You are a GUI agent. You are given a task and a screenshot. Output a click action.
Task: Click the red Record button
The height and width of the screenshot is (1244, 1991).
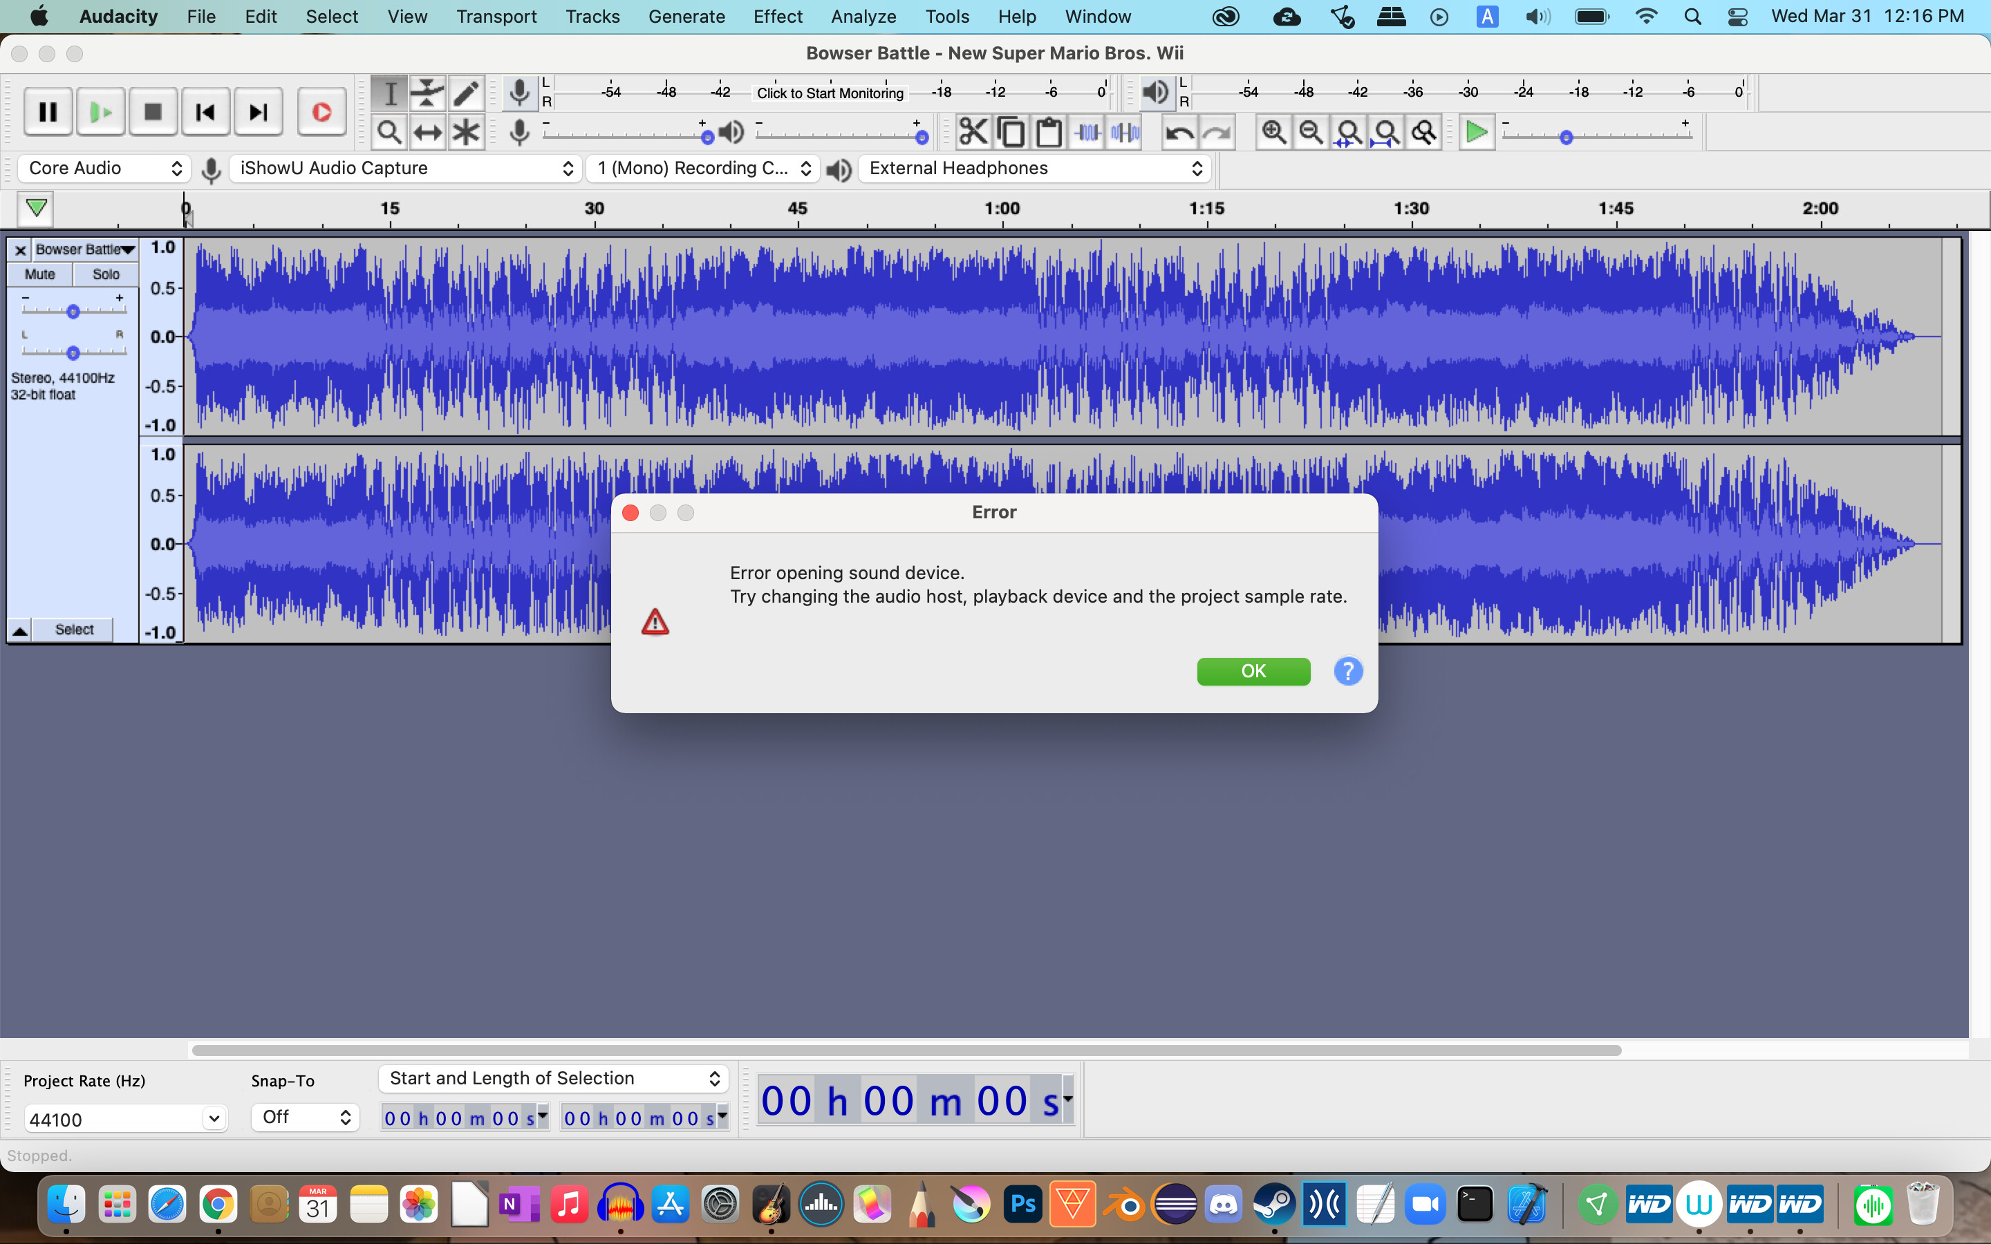pyautogui.click(x=321, y=111)
